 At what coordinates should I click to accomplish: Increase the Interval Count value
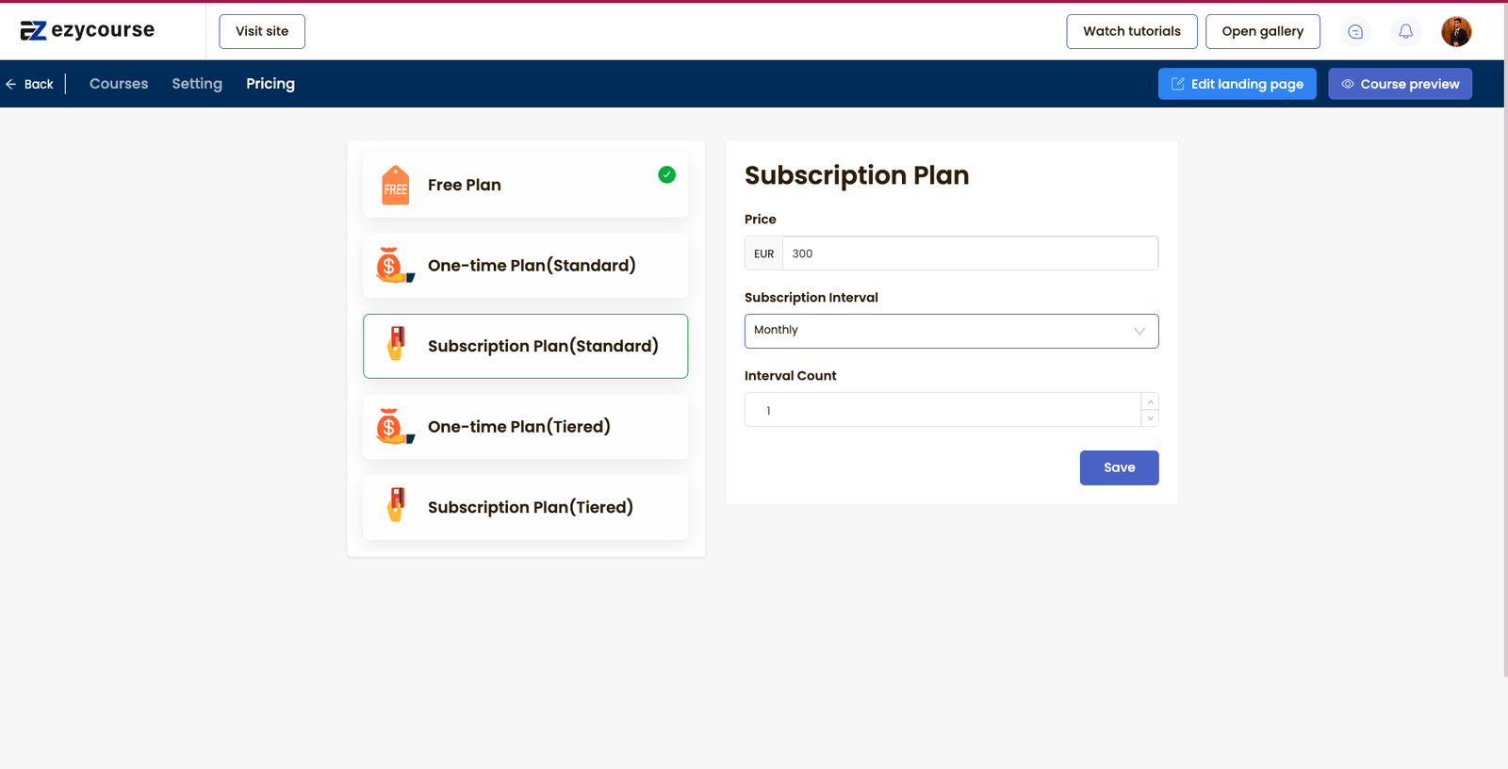point(1150,402)
